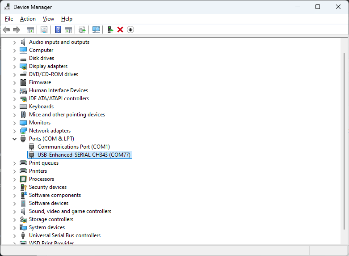Click the Back arrow in the toolbar
Image resolution: width=349 pixels, height=256 pixels.
click(x=6, y=30)
